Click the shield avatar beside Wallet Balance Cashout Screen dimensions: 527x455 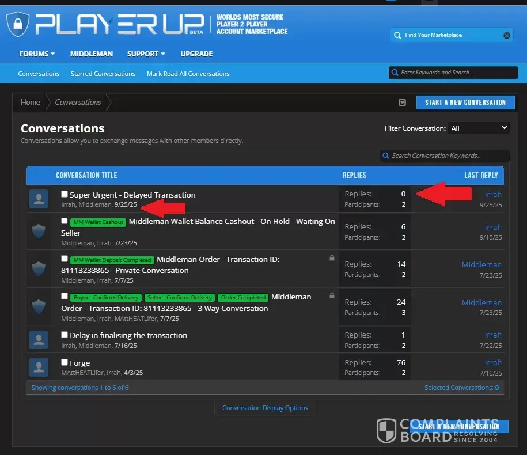(39, 232)
